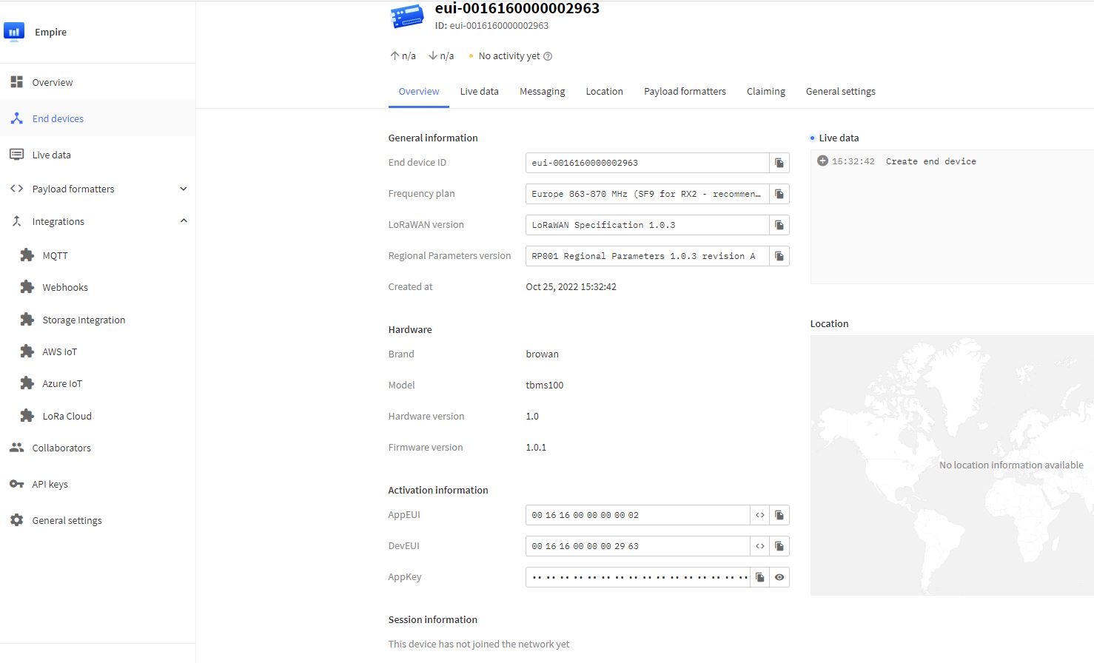Click the help icon beside No activity yet
This screenshot has width=1094, height=663.
[548, 56]
